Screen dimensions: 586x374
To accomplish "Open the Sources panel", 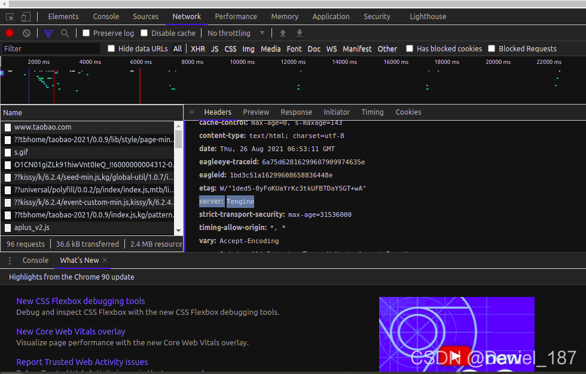I will [x=145, y=16].
